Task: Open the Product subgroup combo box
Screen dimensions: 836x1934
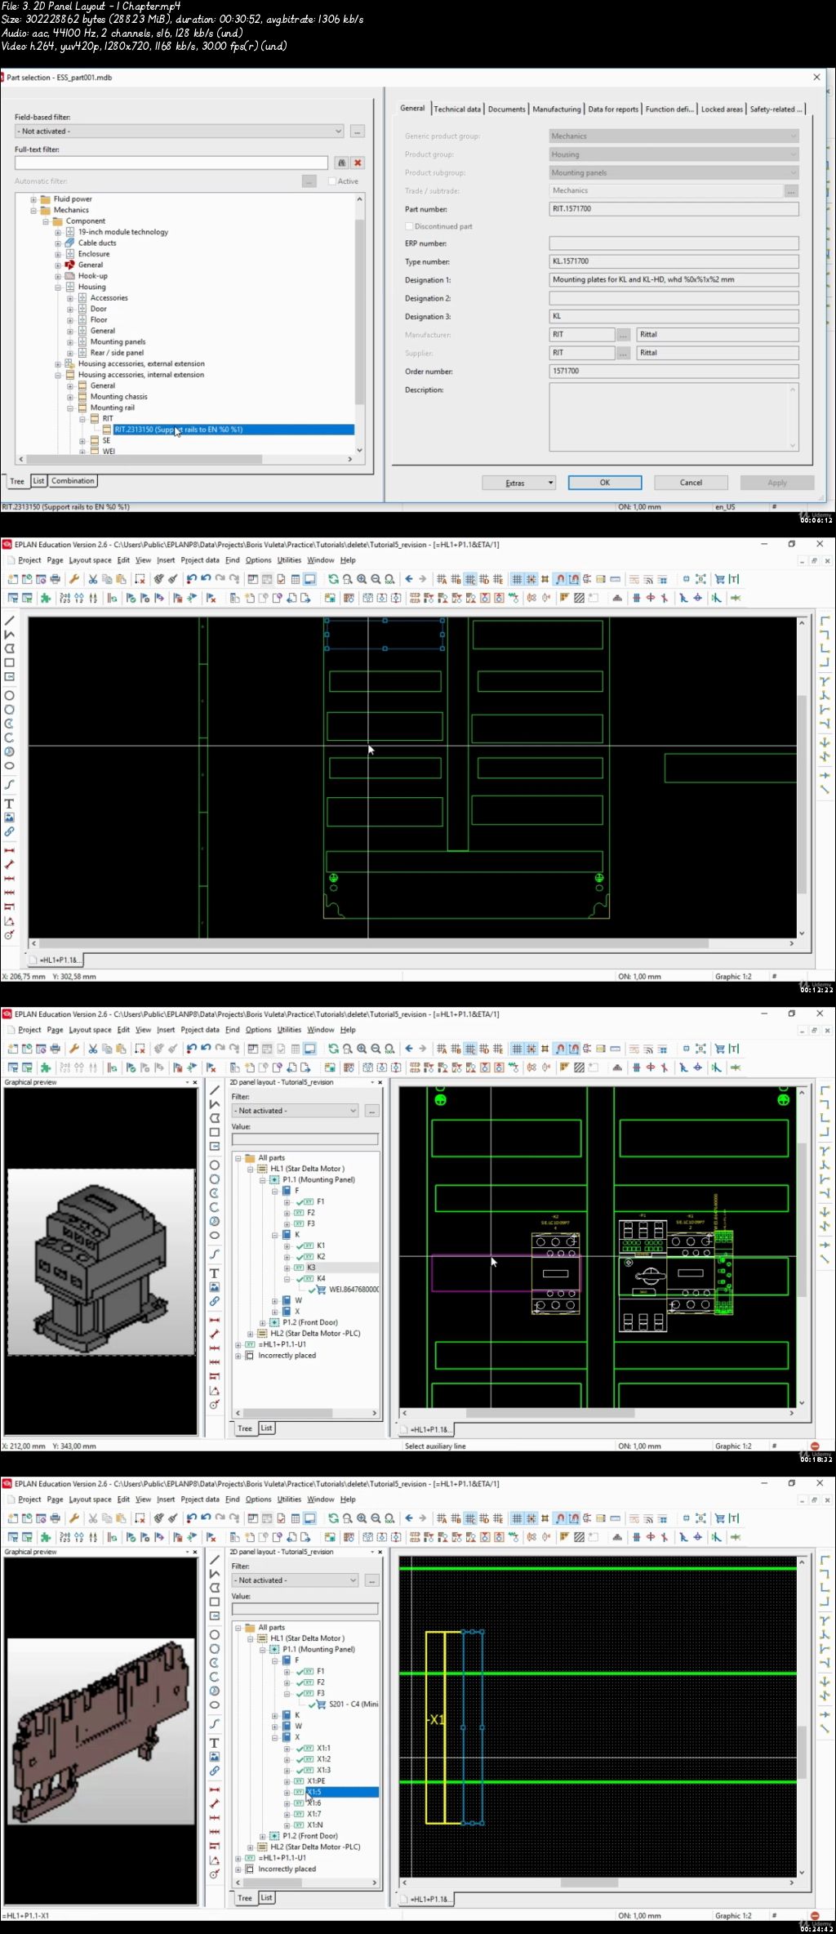Action: pyautogui.click(x=674, y=172)
